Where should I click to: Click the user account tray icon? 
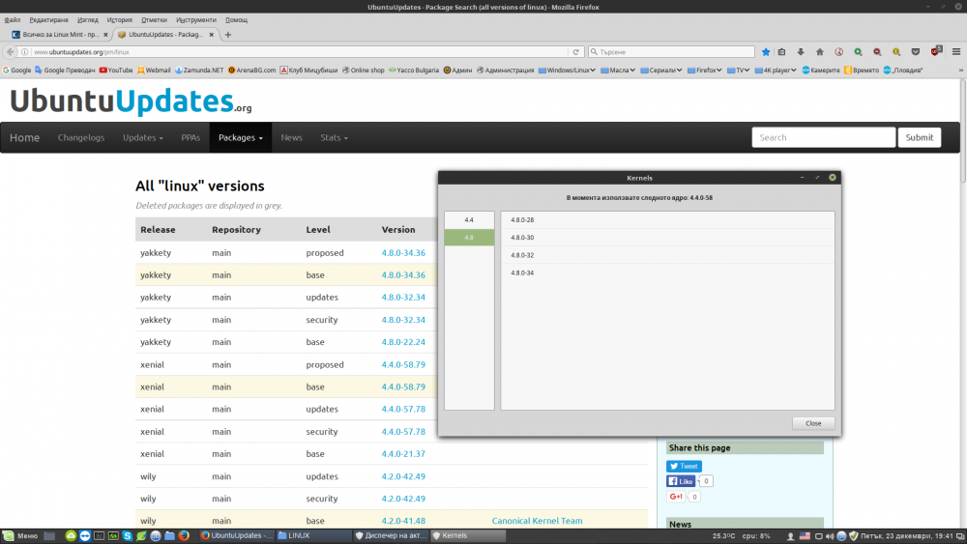pyautogui.click(x=791, y=536)
